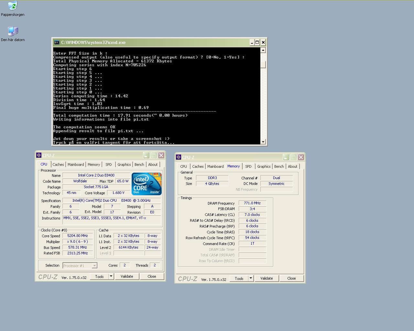Click the DRAM Frequency value 771.0 MHz

coord(252,203)
